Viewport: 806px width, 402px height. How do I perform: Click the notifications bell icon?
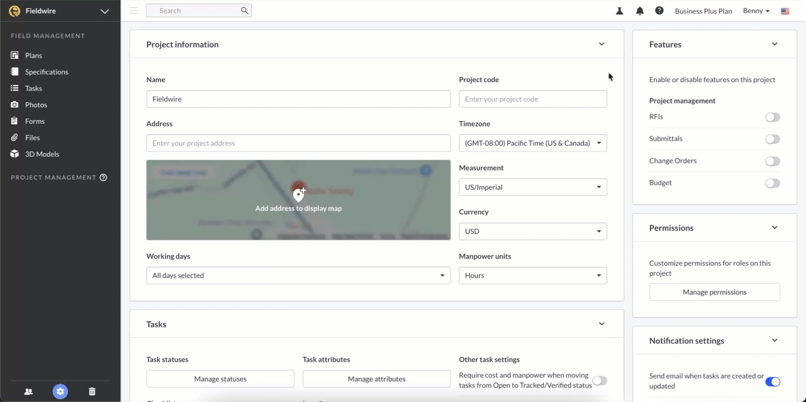tap(639, 11)
